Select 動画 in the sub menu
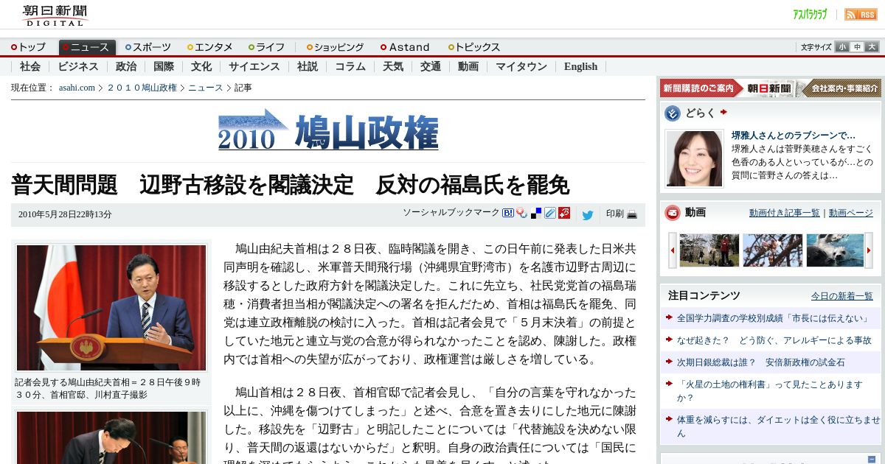This screenshot has width=885, height=464. click(468, 66)
